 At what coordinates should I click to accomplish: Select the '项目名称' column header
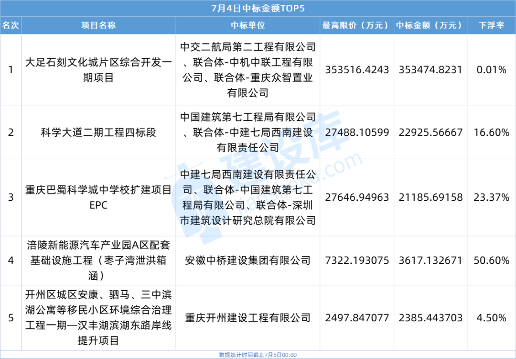(x=98, y=25)
